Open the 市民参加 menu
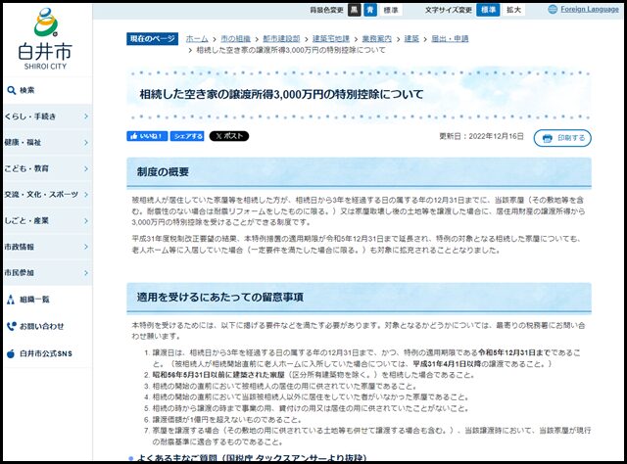 click(47, 273)
